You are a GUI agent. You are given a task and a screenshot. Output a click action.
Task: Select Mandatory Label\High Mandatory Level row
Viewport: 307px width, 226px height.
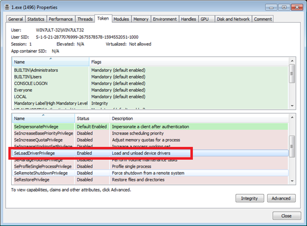[150, 103]
